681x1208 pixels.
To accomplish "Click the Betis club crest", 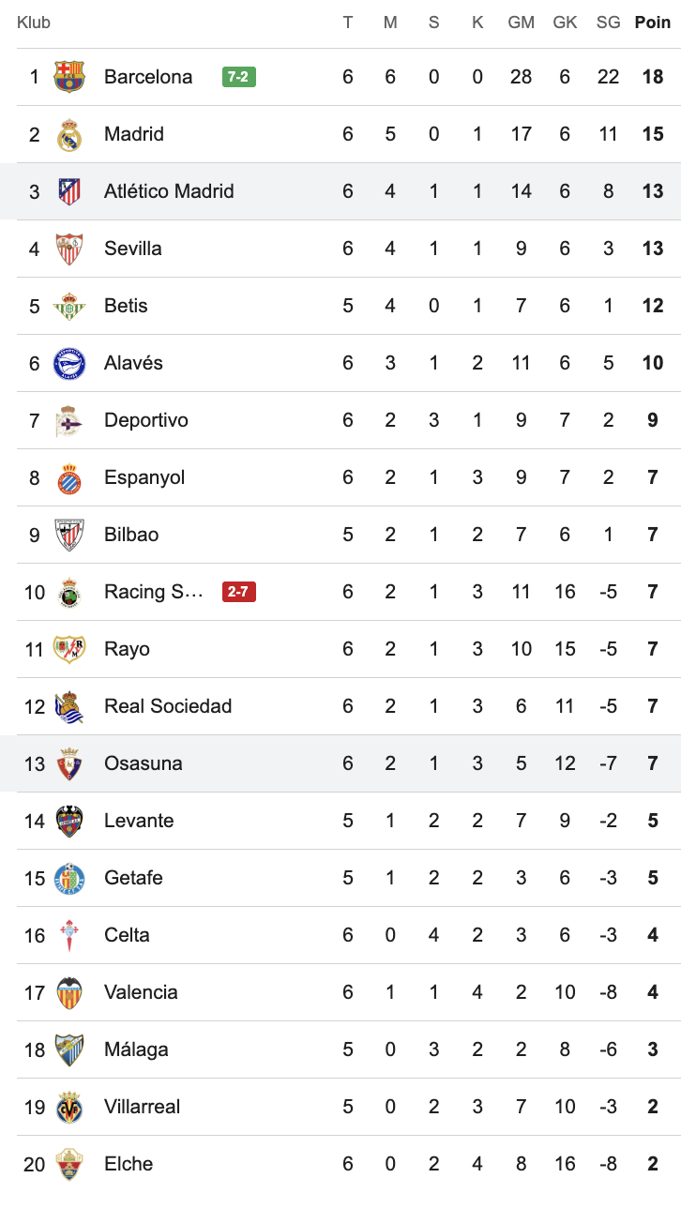I will tap(69, 306).
